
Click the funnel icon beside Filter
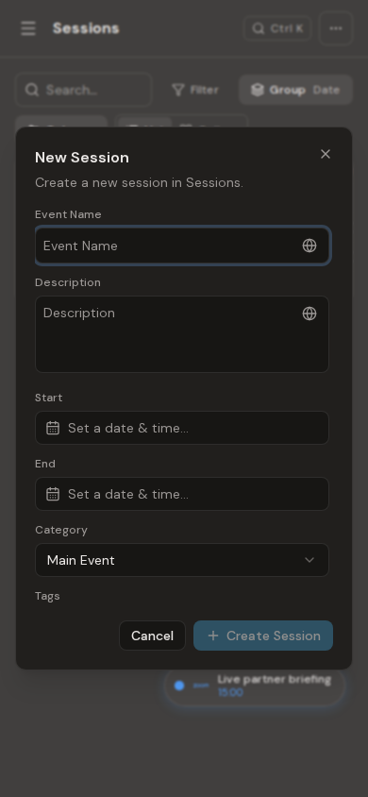coord(177,90)
